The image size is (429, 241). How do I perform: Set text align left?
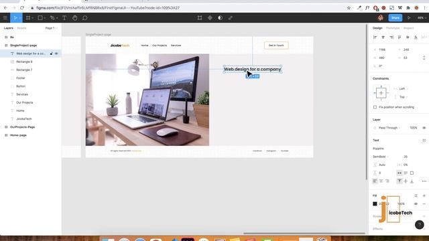375,181
